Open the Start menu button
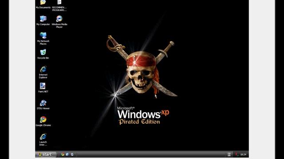 46,155
